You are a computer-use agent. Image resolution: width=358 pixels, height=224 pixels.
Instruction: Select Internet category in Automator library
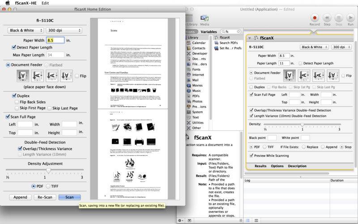click(x=197, y=75)
